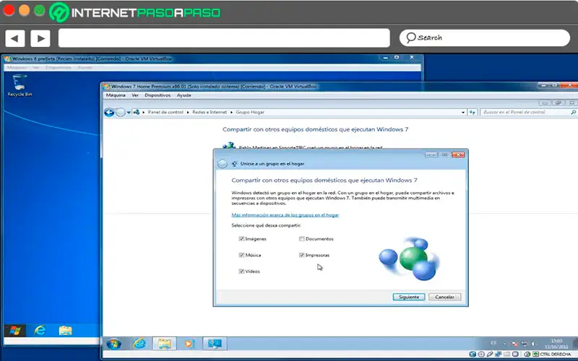578x361 pixels.
Task: Click Grupo Hogar in the breadcrumb
Action: [250, 113]
